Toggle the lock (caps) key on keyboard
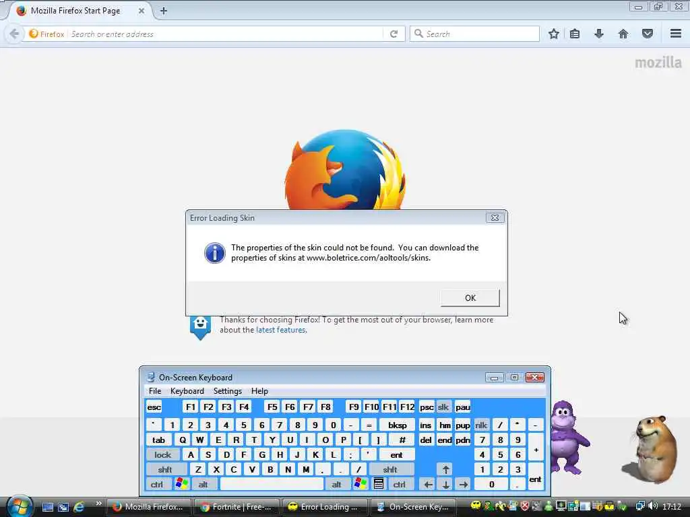 [x=162, y=455]
